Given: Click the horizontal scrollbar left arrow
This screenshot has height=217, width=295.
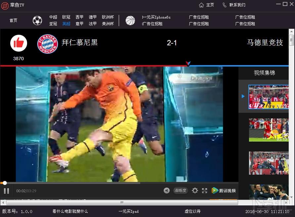Looking at the screenshot, I should pyautogui.click(x=3, y=203).
